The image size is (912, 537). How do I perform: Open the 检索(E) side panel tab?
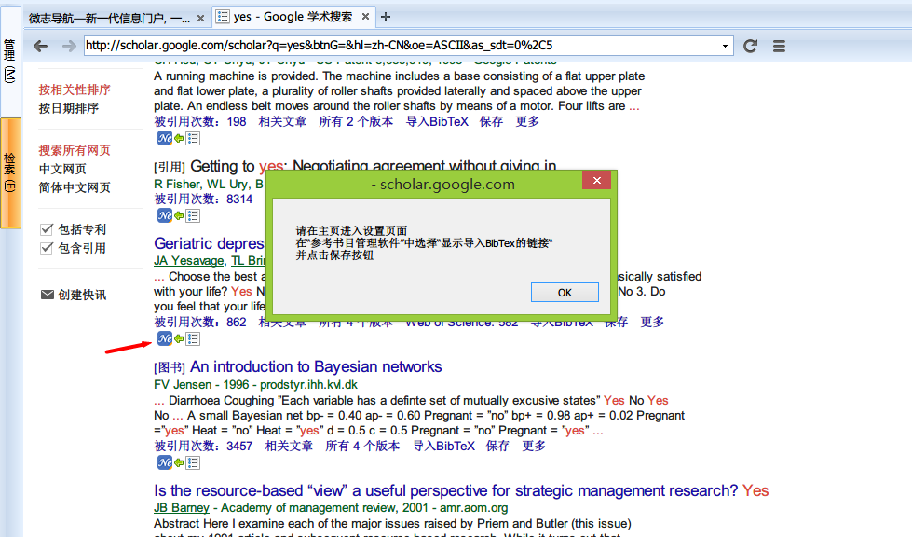point(10,172)
